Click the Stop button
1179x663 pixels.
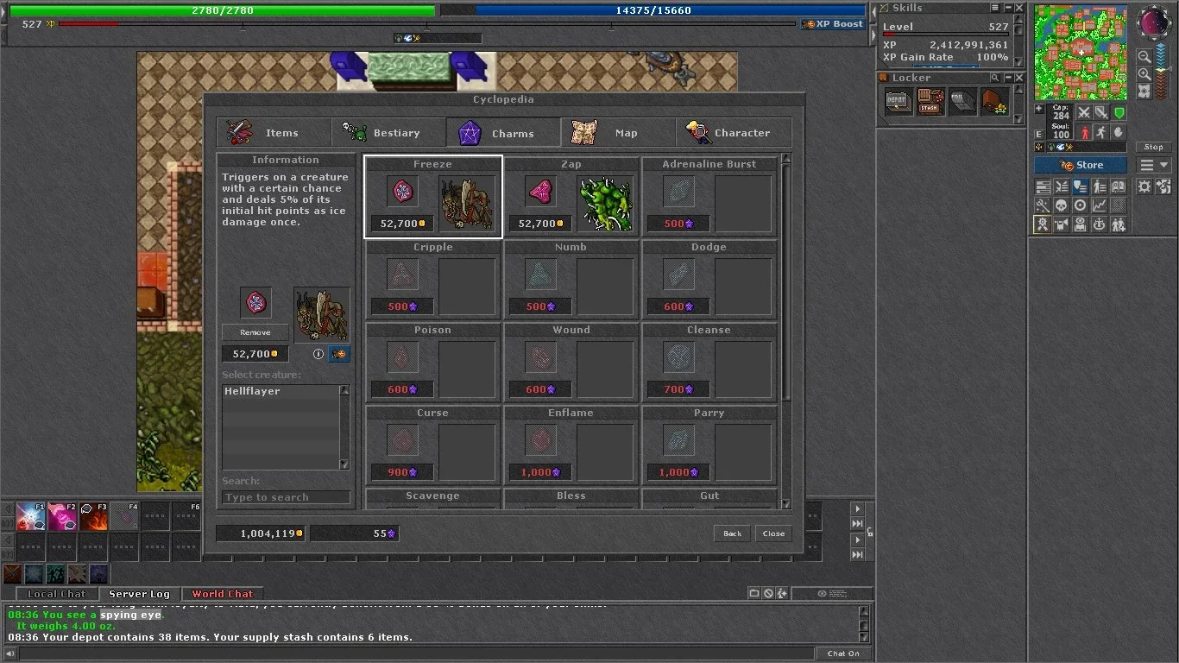[x=1153, y=147]
